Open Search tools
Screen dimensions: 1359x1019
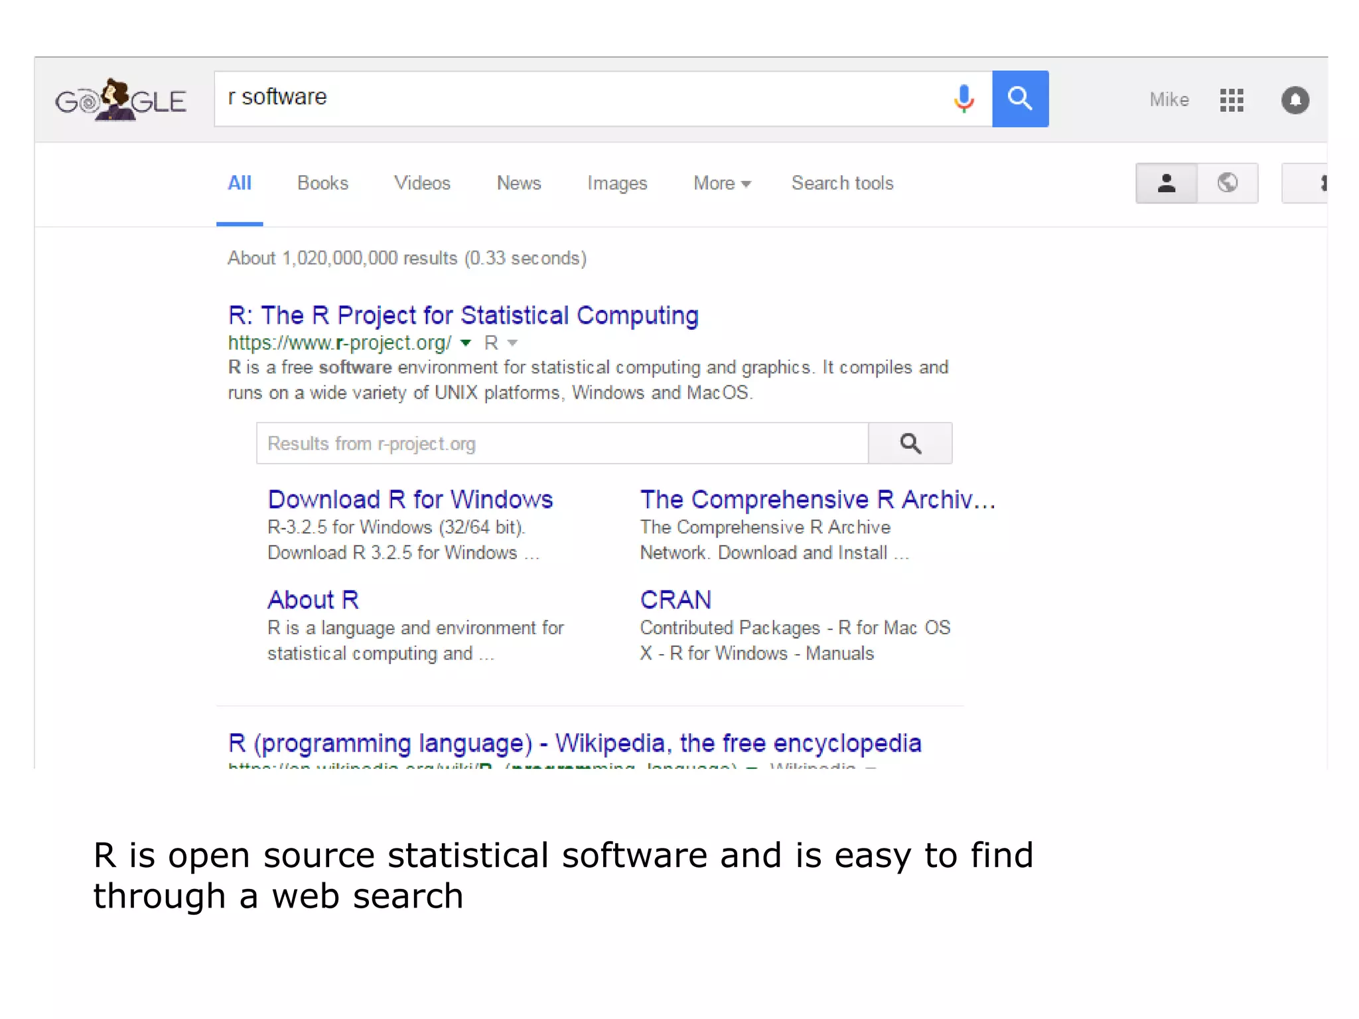(x=842, y=183)
